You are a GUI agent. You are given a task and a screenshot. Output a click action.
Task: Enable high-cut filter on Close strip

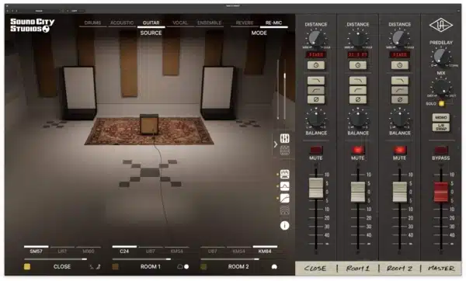pyautogui.click(x=316, y=81)
